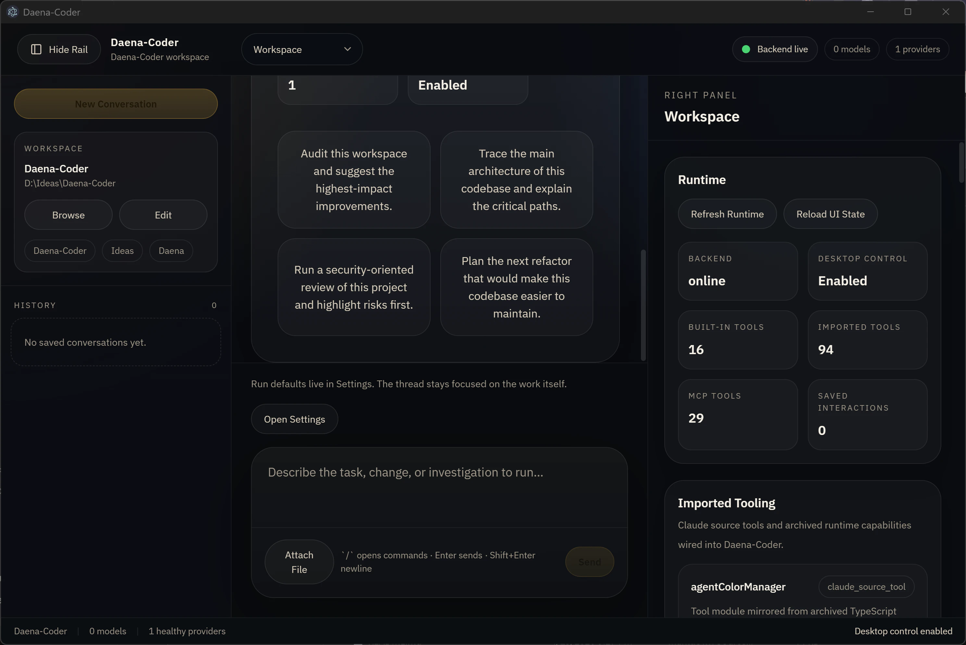Run the security-oriented review suggestion

354,287
